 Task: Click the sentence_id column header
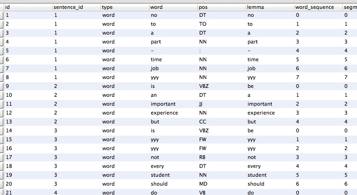point(77,7)
